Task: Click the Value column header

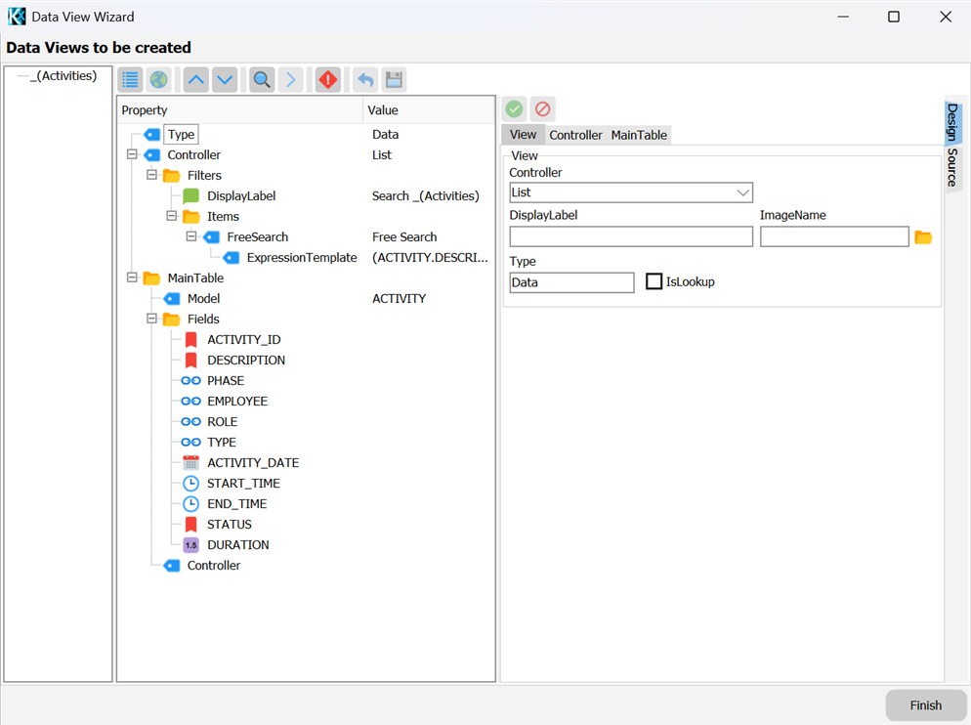Action: point(429,110)
